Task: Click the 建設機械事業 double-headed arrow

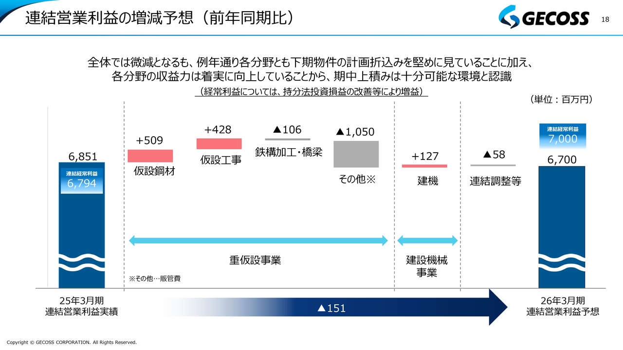Action: [427, 240]
